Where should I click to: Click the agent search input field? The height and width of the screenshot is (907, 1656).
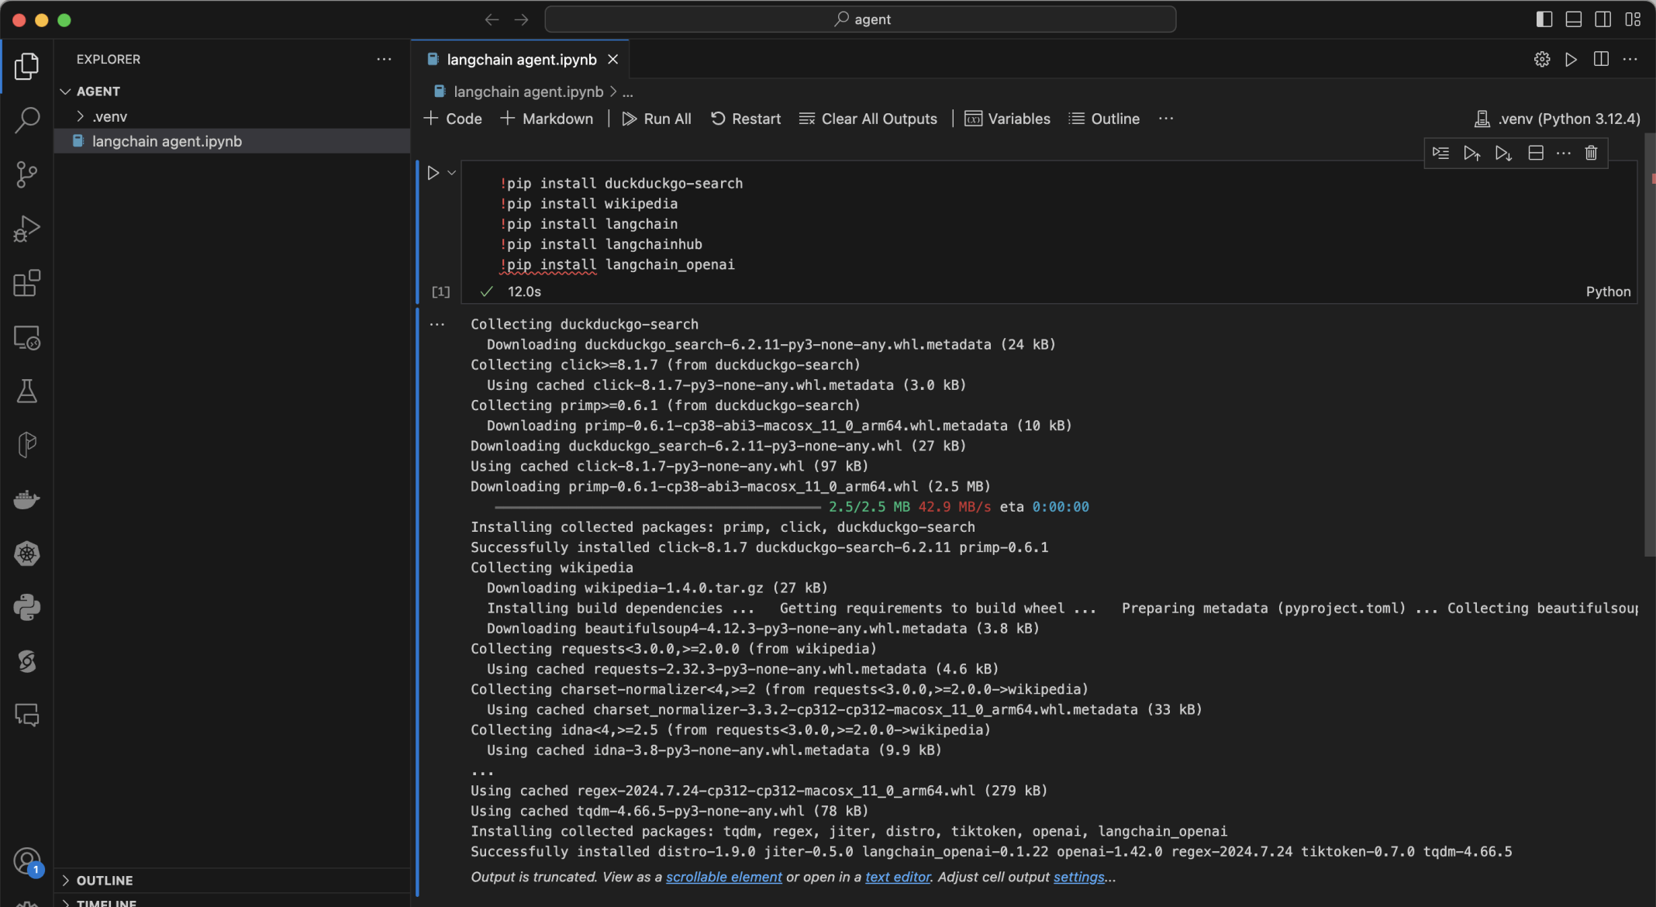[861, 19]
